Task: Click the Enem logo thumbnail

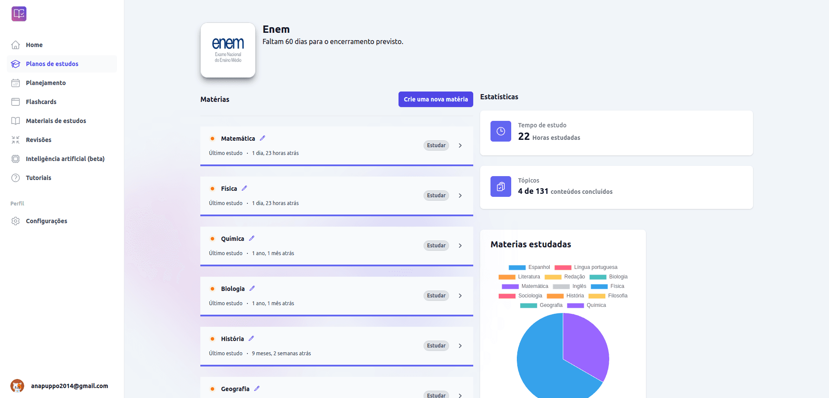Action: click(228, 50)
